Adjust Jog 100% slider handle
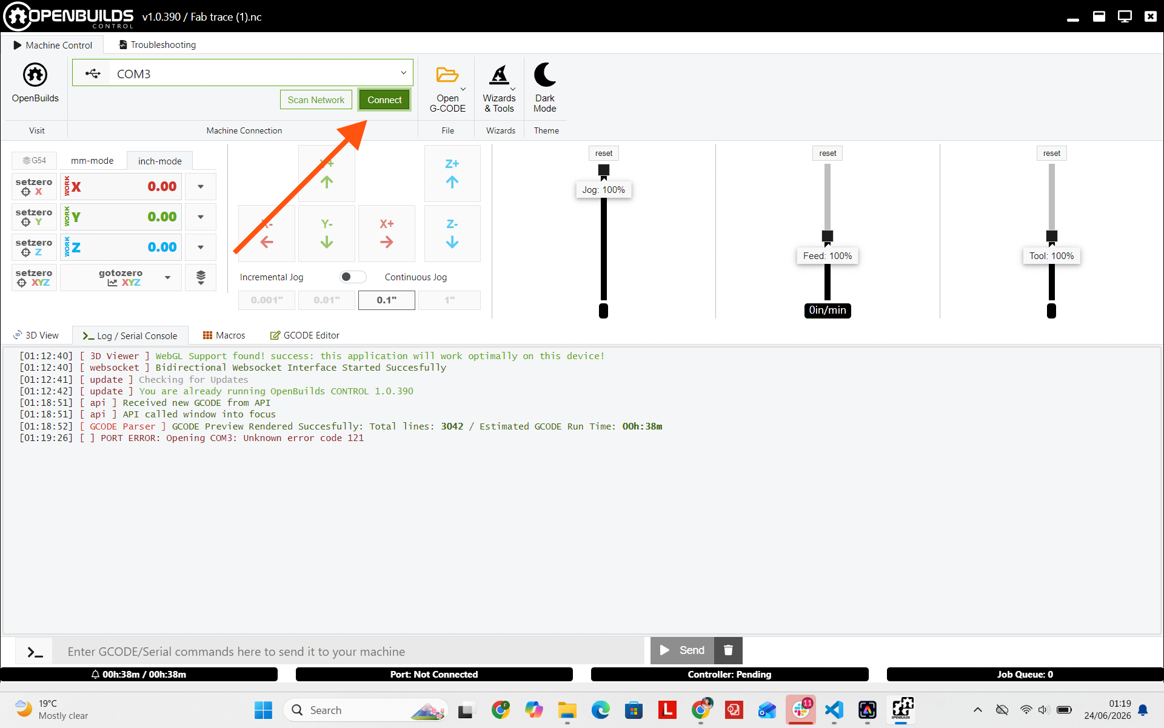 click(x=604, y=170)
